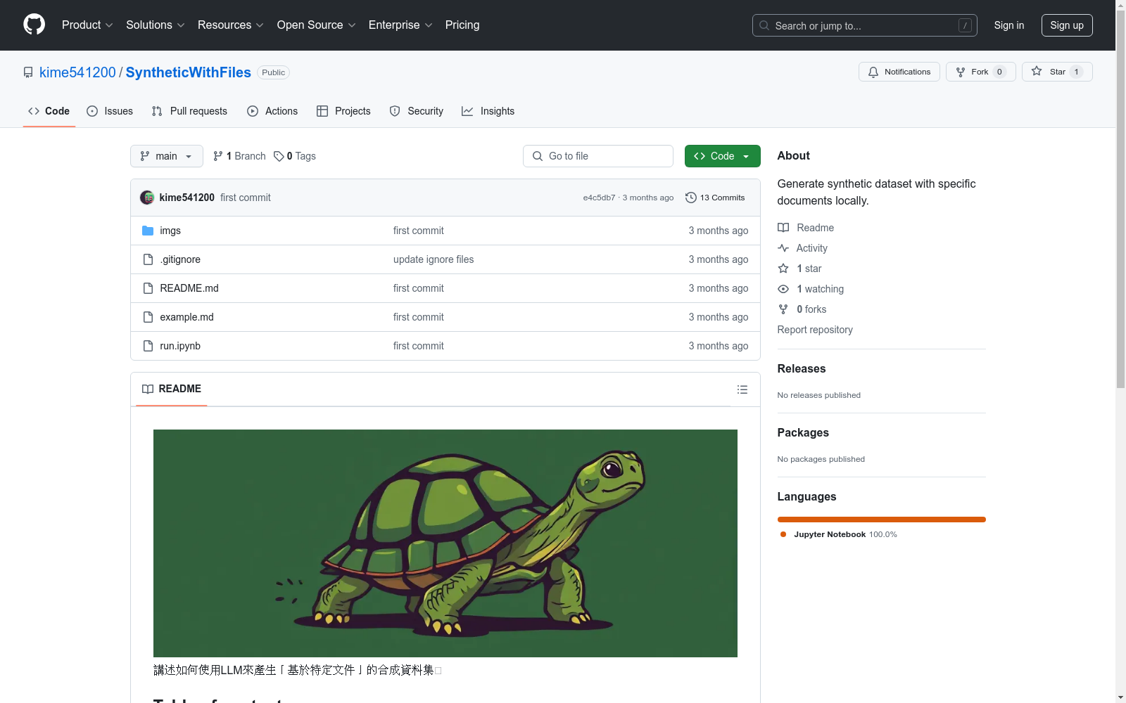This screenshot has height=703, width=1126.
Task: Click the example.md file icon
Action: click(148, 317)
